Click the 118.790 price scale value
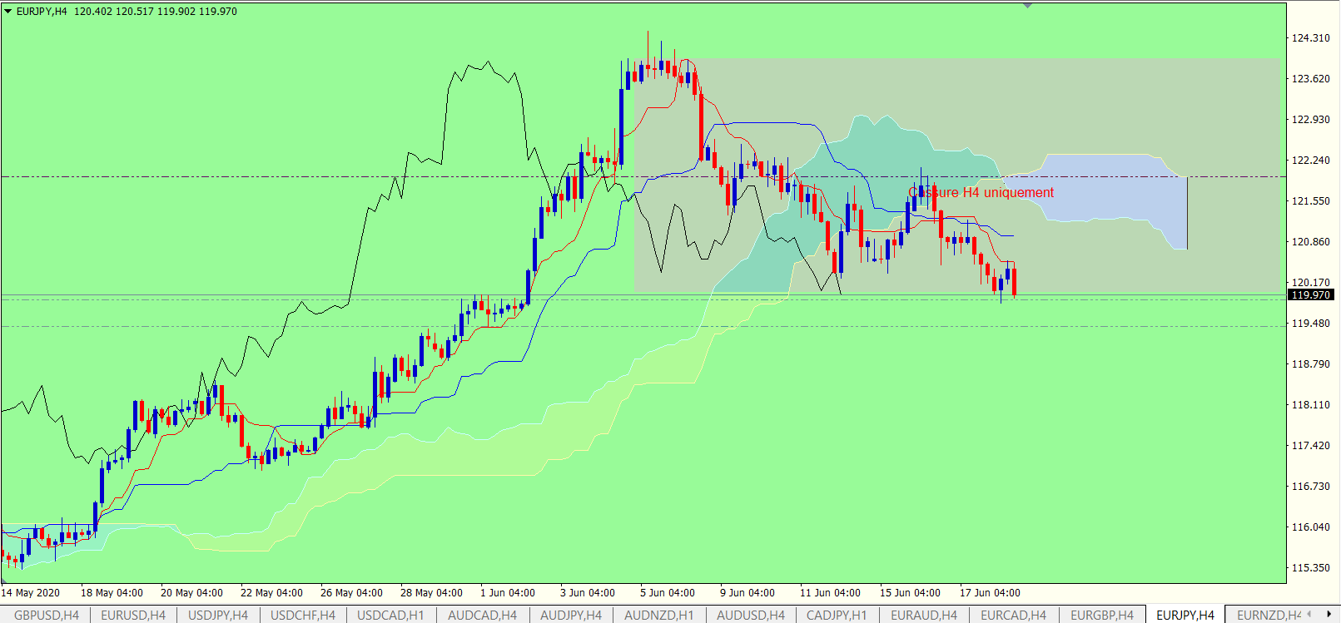 1310,364
